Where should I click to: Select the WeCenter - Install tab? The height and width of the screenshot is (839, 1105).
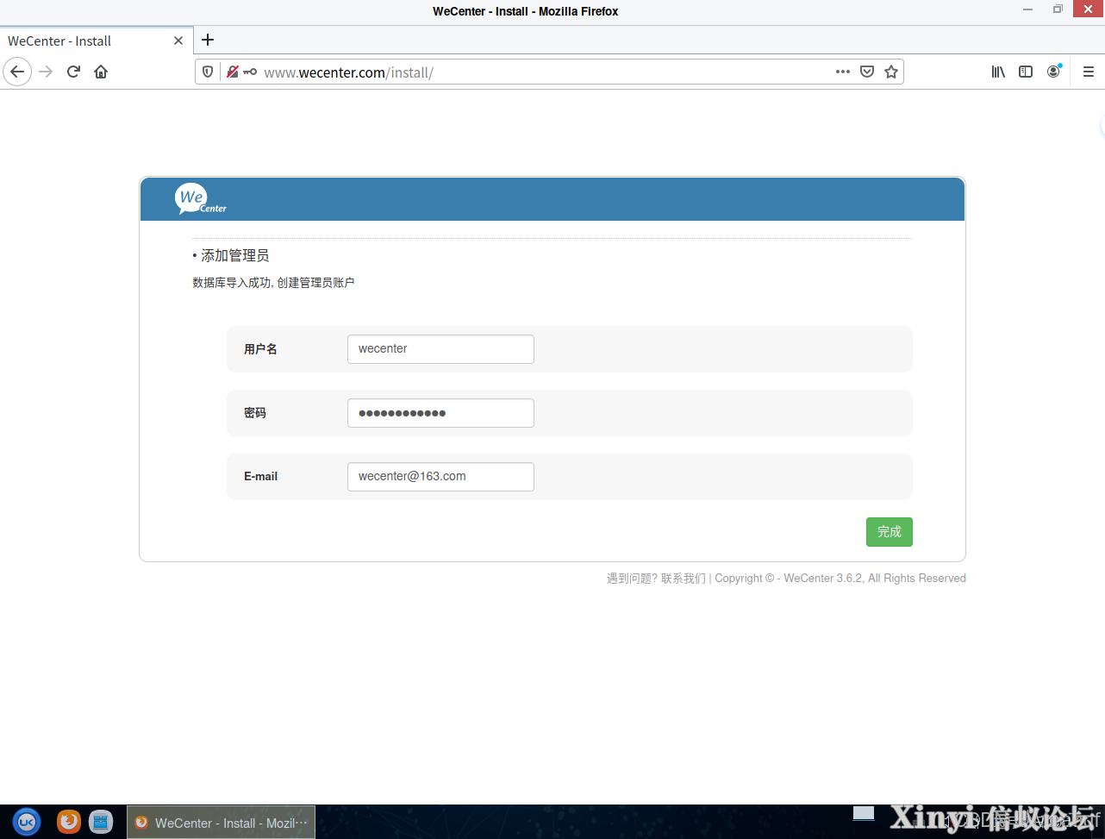(97, 41)
